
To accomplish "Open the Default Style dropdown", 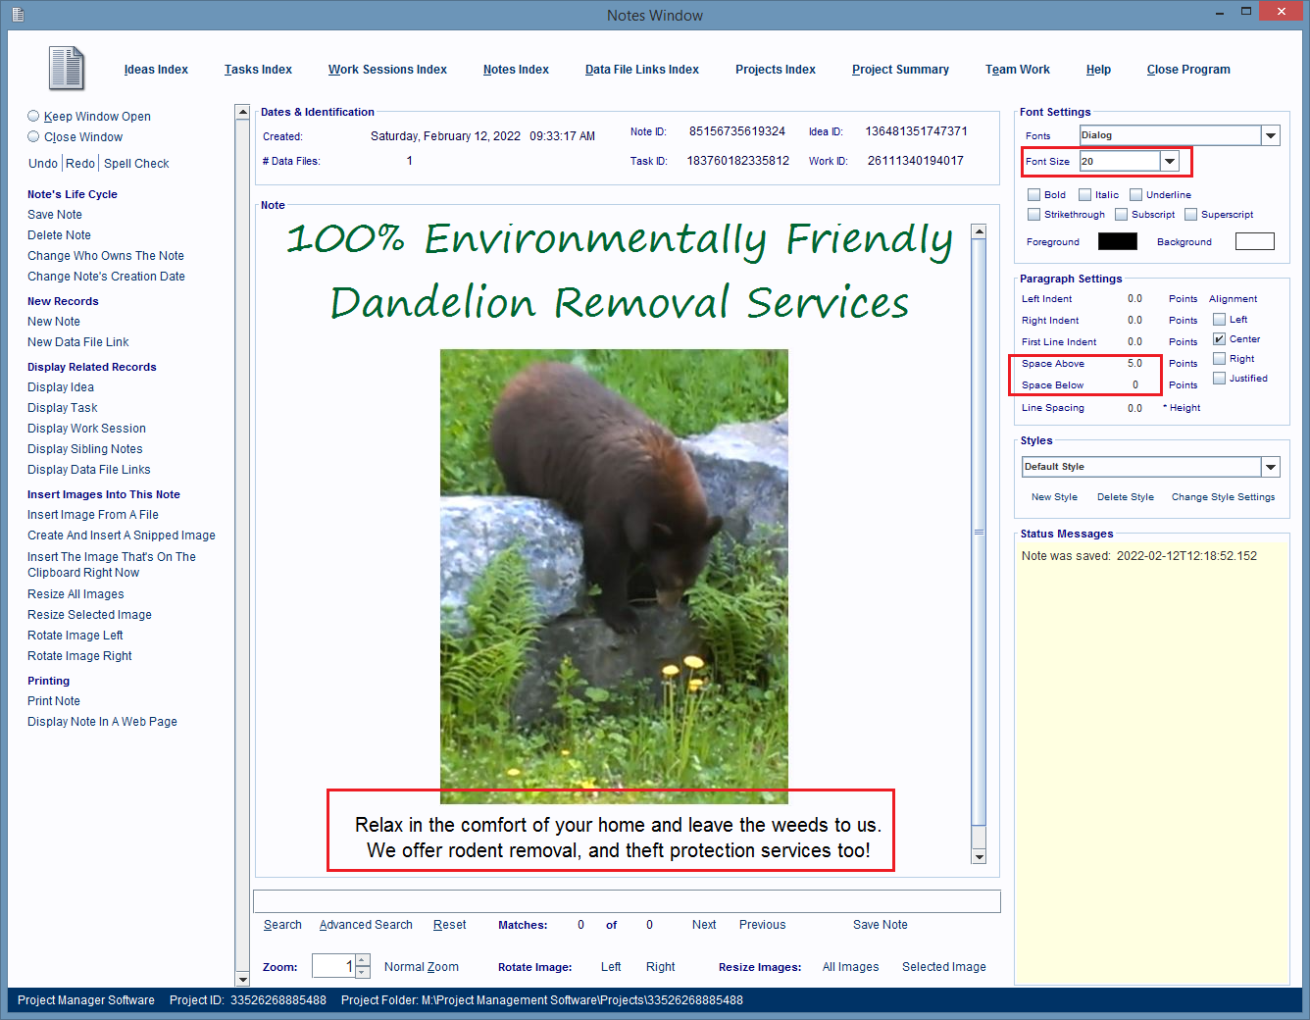I will point(1271,467).
